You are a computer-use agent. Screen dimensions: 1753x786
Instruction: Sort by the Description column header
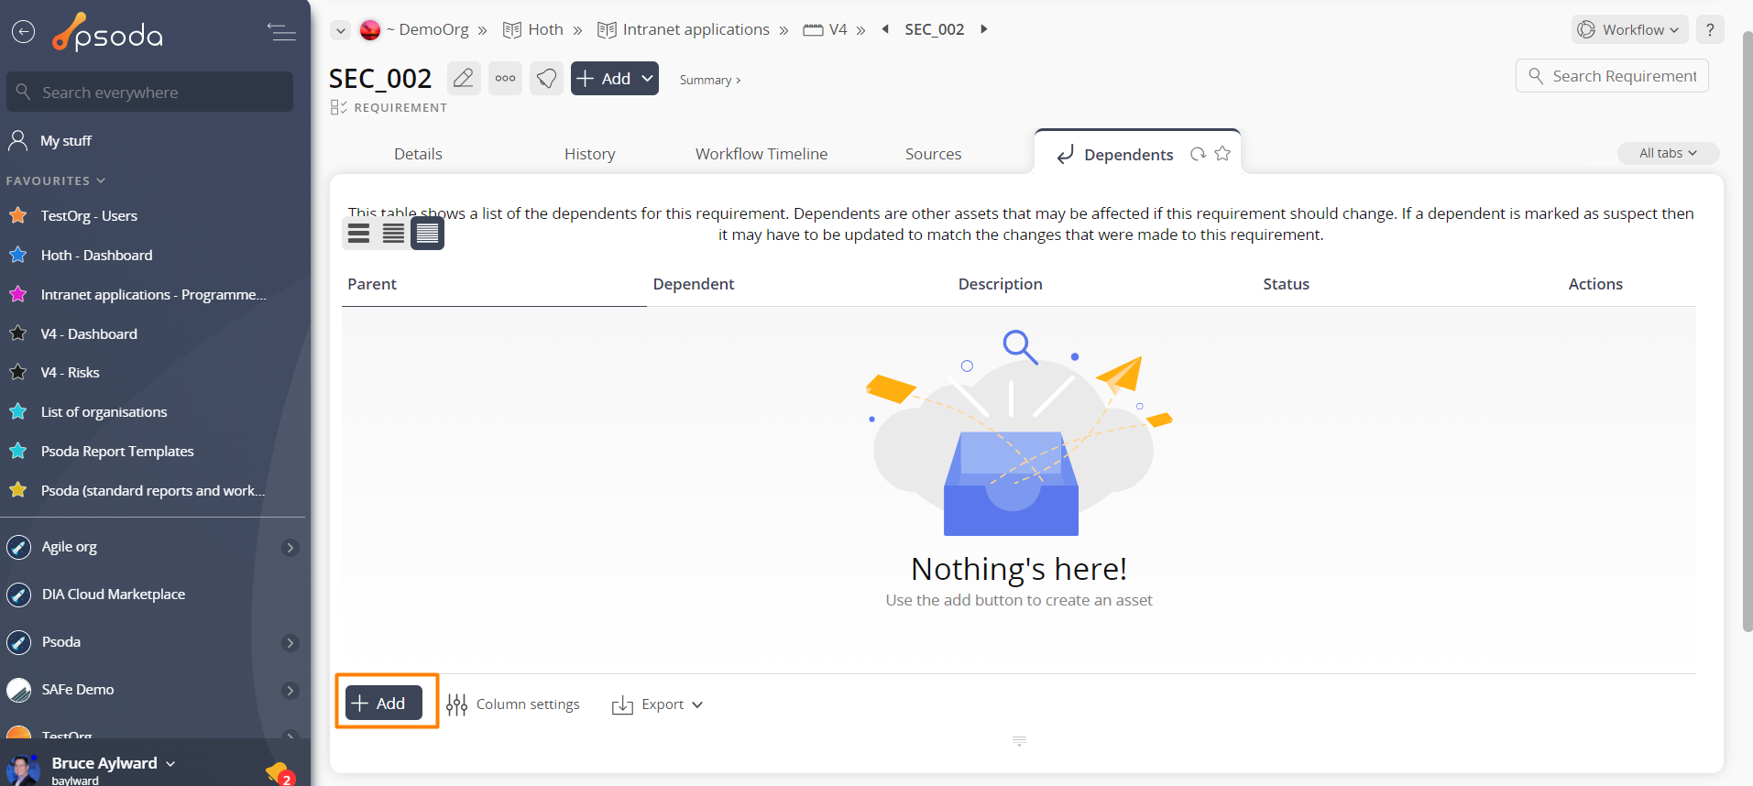point(1000,284)
